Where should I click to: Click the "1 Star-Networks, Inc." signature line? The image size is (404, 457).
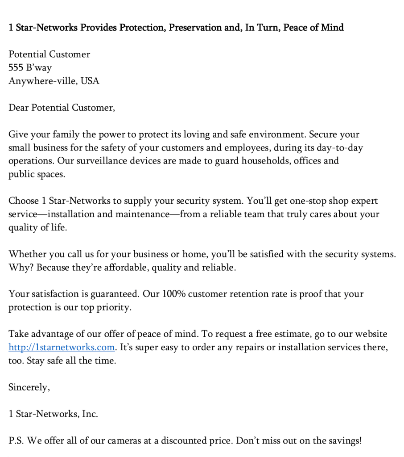pyautogui.click(x=53, y=414)
